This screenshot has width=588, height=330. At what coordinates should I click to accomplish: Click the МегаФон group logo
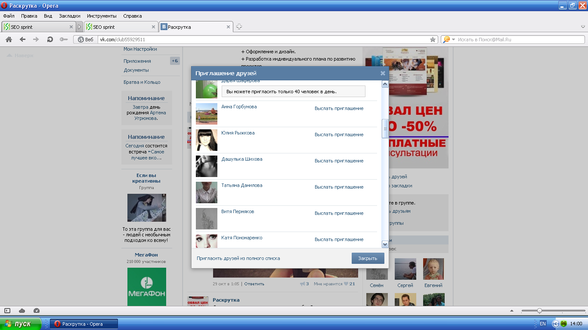146,287
